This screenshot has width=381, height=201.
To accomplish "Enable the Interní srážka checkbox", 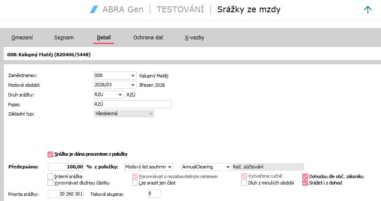I will point(50,176).
